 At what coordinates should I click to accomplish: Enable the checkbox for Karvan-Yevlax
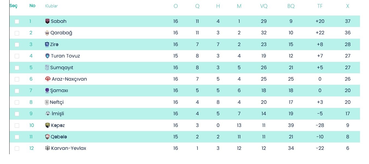tap(17, 149)
